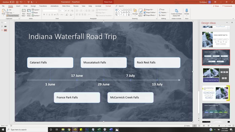Select the McCormick Creek Falls box

pyautogui.click(x=130, y=97)
